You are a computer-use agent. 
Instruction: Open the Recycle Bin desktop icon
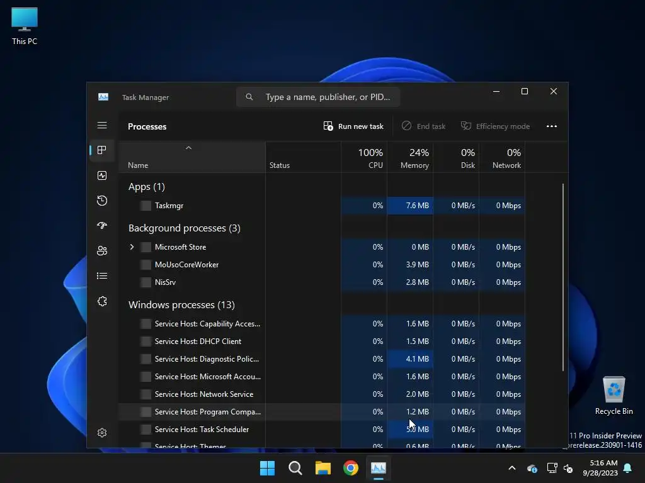pos(614,396)
